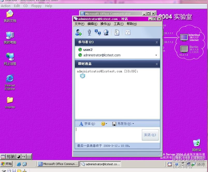Start a voice call with microphone icon

[x=89, y=32]
